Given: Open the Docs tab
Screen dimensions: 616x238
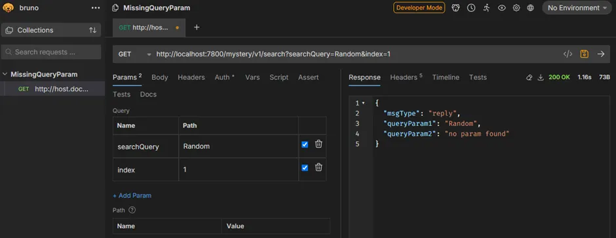Looking at the screenshot, I should [x=148, y=94].
